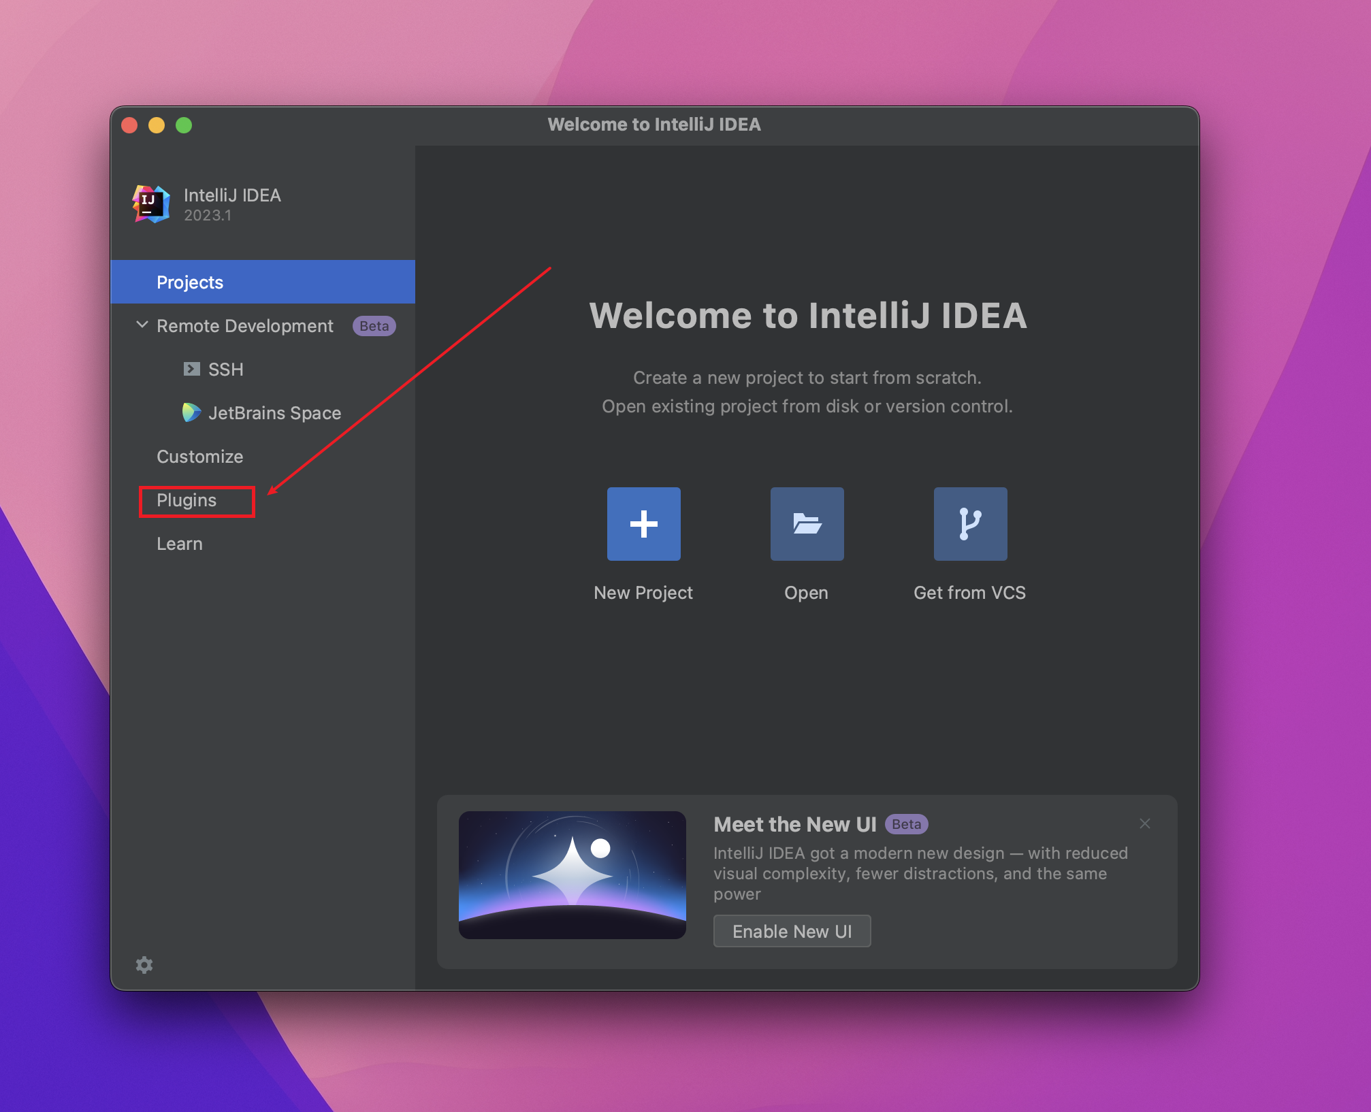Click the red close window button
This screenshot has width=1371, height=1112.
tap(129, 125)
